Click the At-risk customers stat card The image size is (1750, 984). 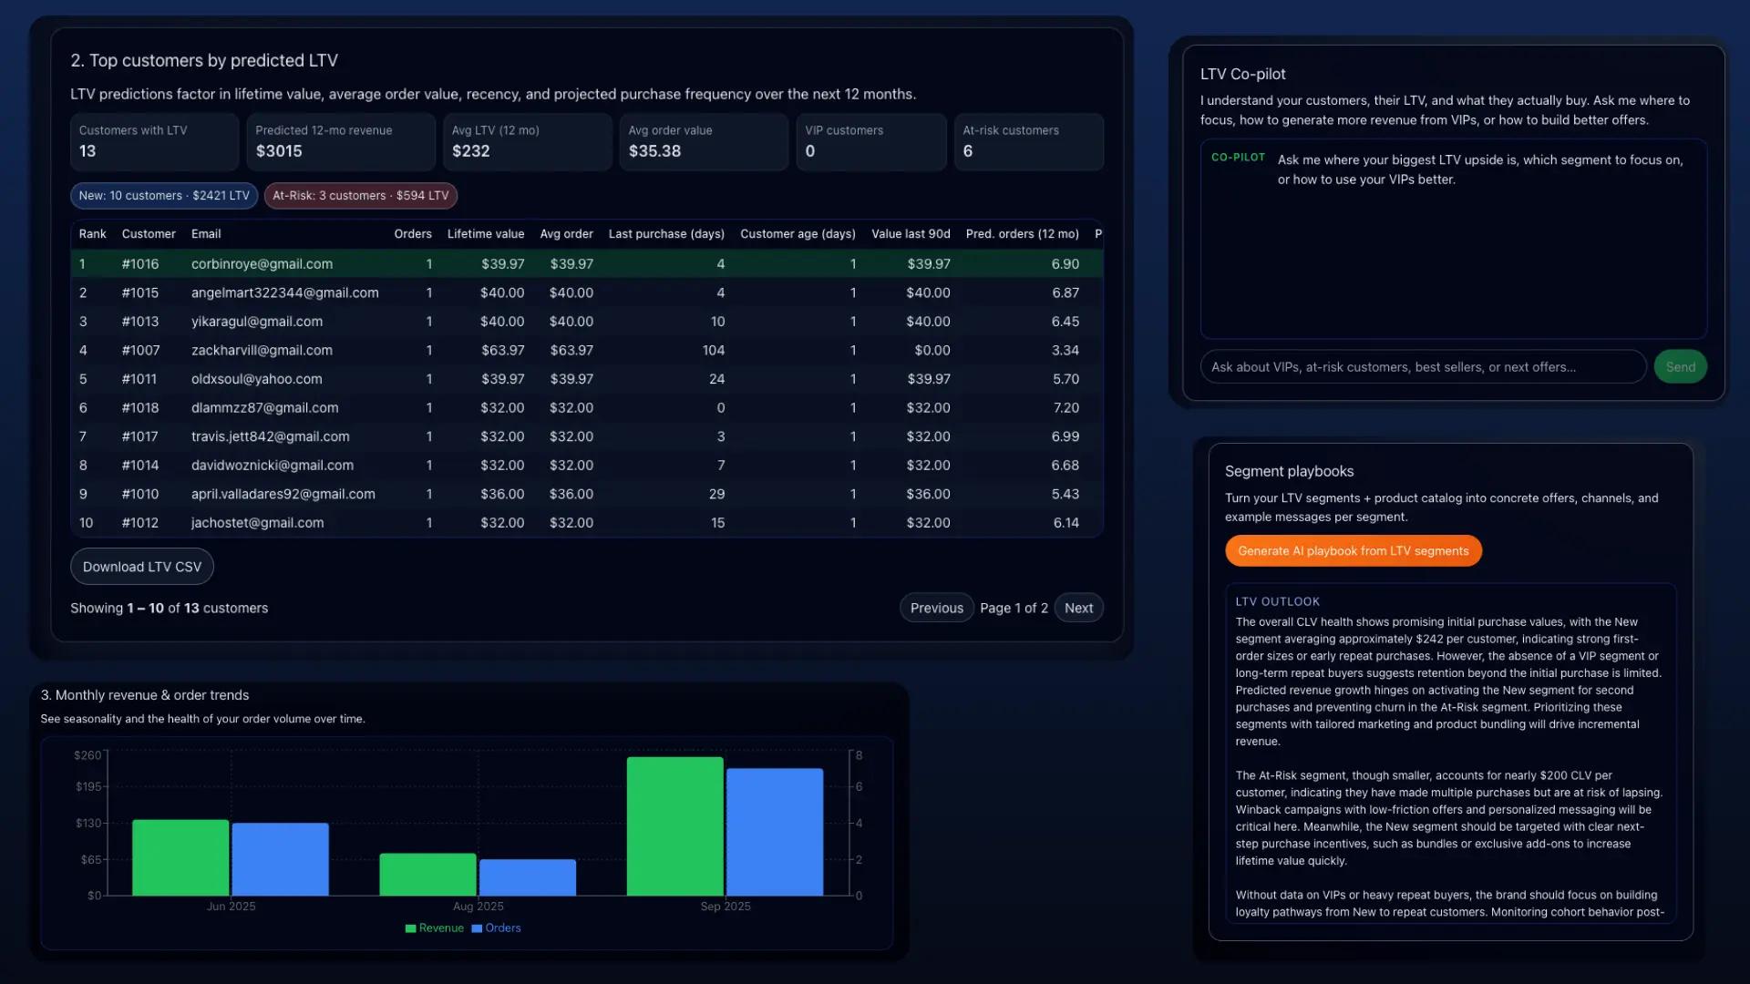[1029, 142]
